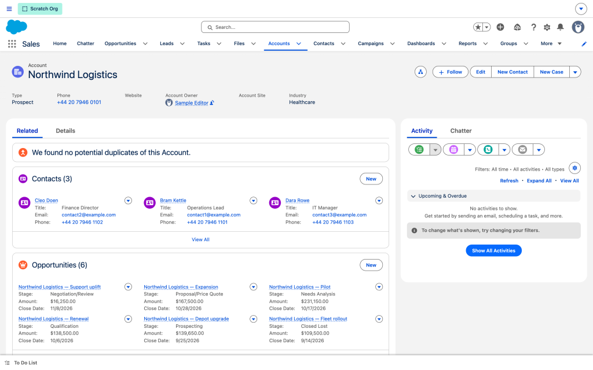Click the Contacts related list icon
The width and height of the screenshot is (593, 370).
click(x=23, y=179)
